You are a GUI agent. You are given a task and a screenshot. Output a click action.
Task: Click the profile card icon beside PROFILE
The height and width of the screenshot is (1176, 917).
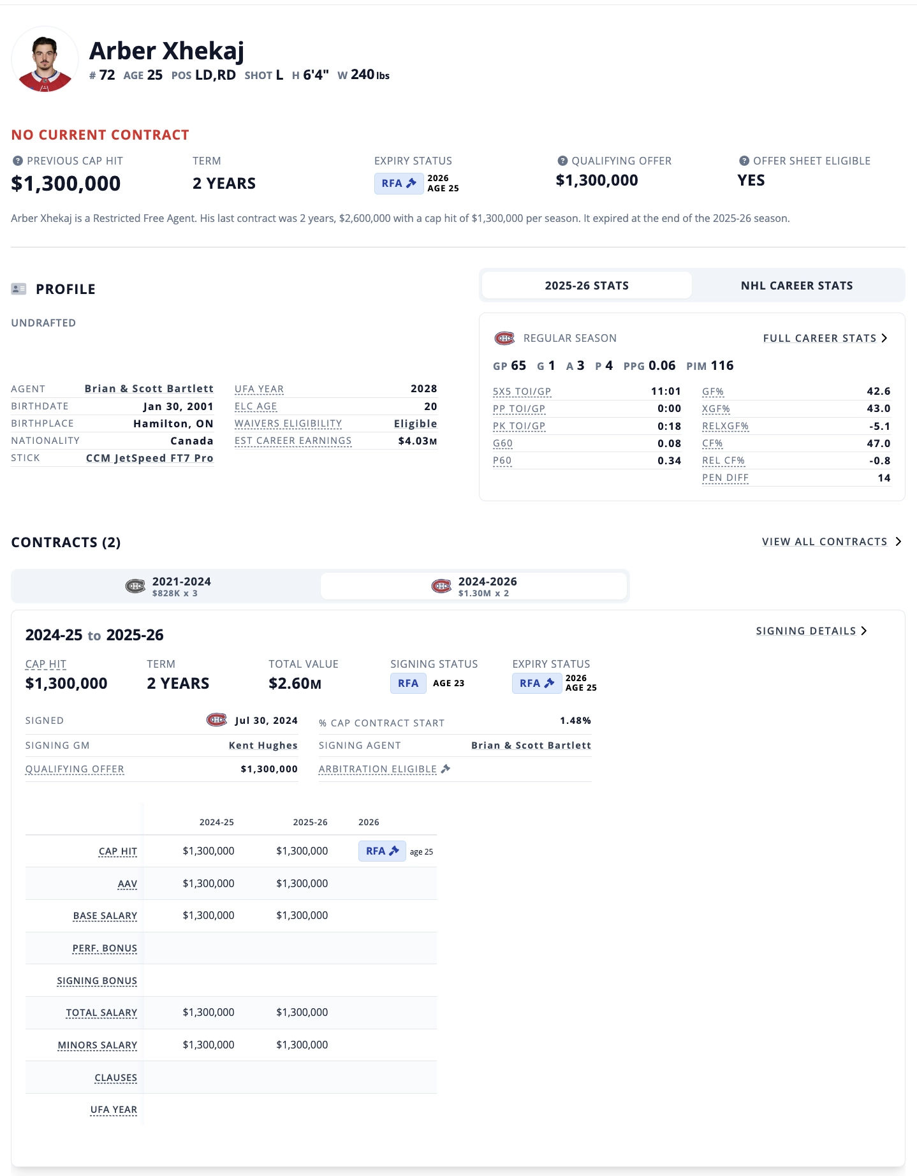click(18, 289)
